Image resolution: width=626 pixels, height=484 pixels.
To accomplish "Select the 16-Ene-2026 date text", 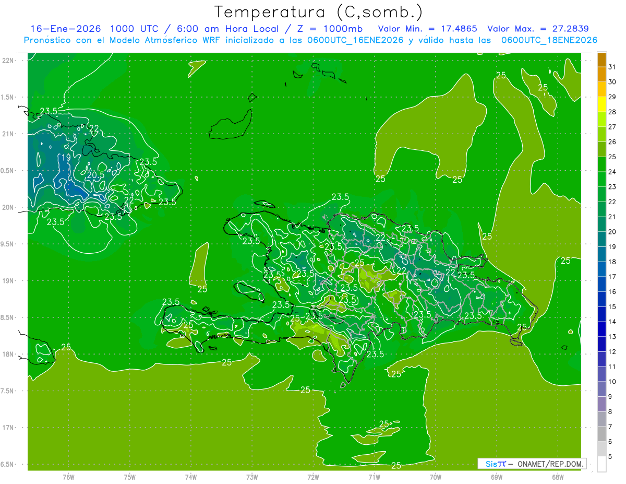I will pyautogui.click(x=65, y=29).
